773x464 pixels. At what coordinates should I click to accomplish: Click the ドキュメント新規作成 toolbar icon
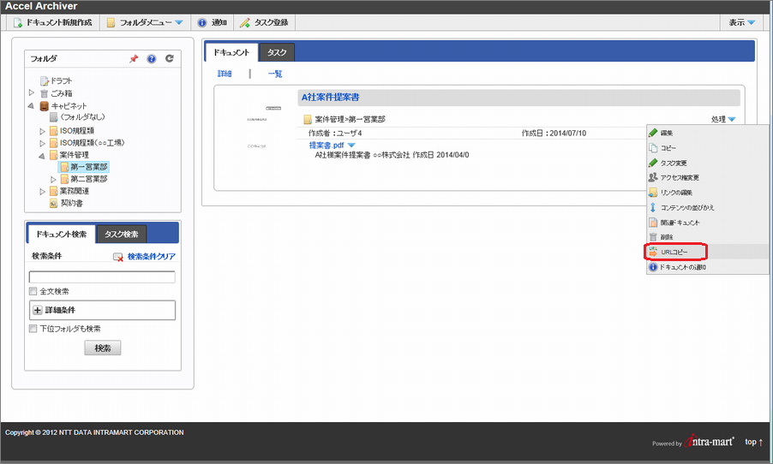tap(18, 22)
